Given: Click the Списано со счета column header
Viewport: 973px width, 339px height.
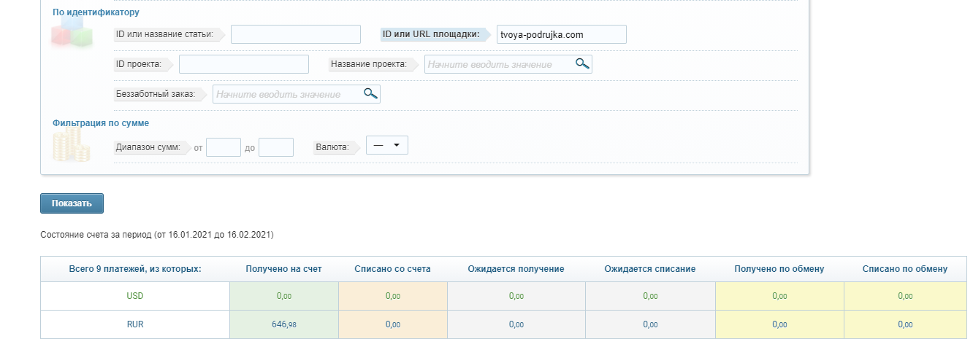Looking at the screenshot, I should click(x=392, y=269).
